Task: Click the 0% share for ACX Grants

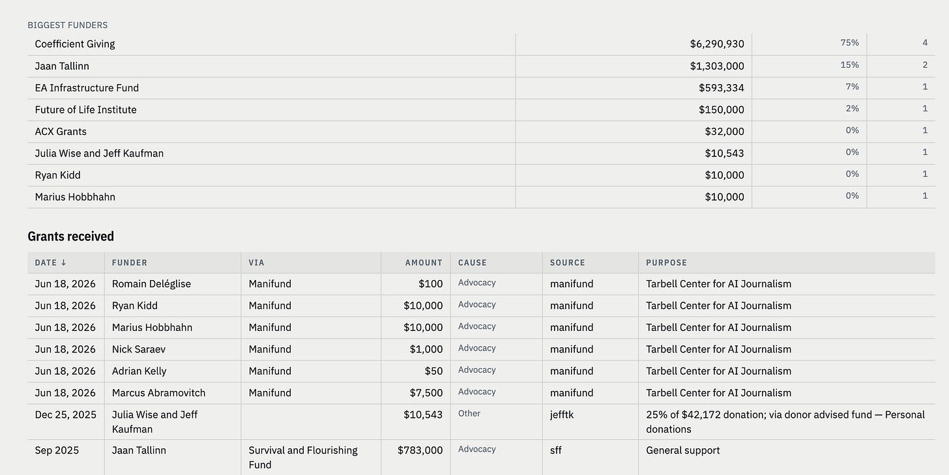Action: click(x=853, y=130)
